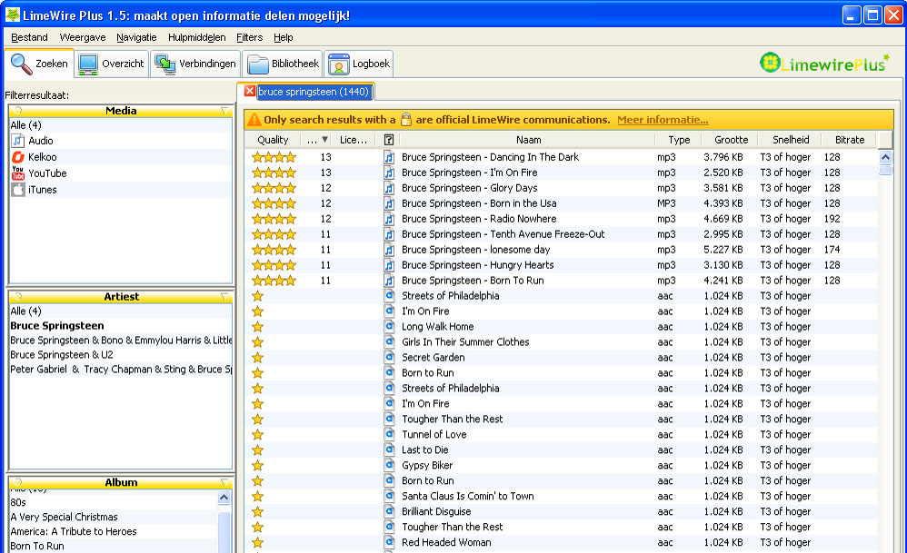907x553 pixels.
Task: Click the lock icon in the banner
Action: pos(406,120)
